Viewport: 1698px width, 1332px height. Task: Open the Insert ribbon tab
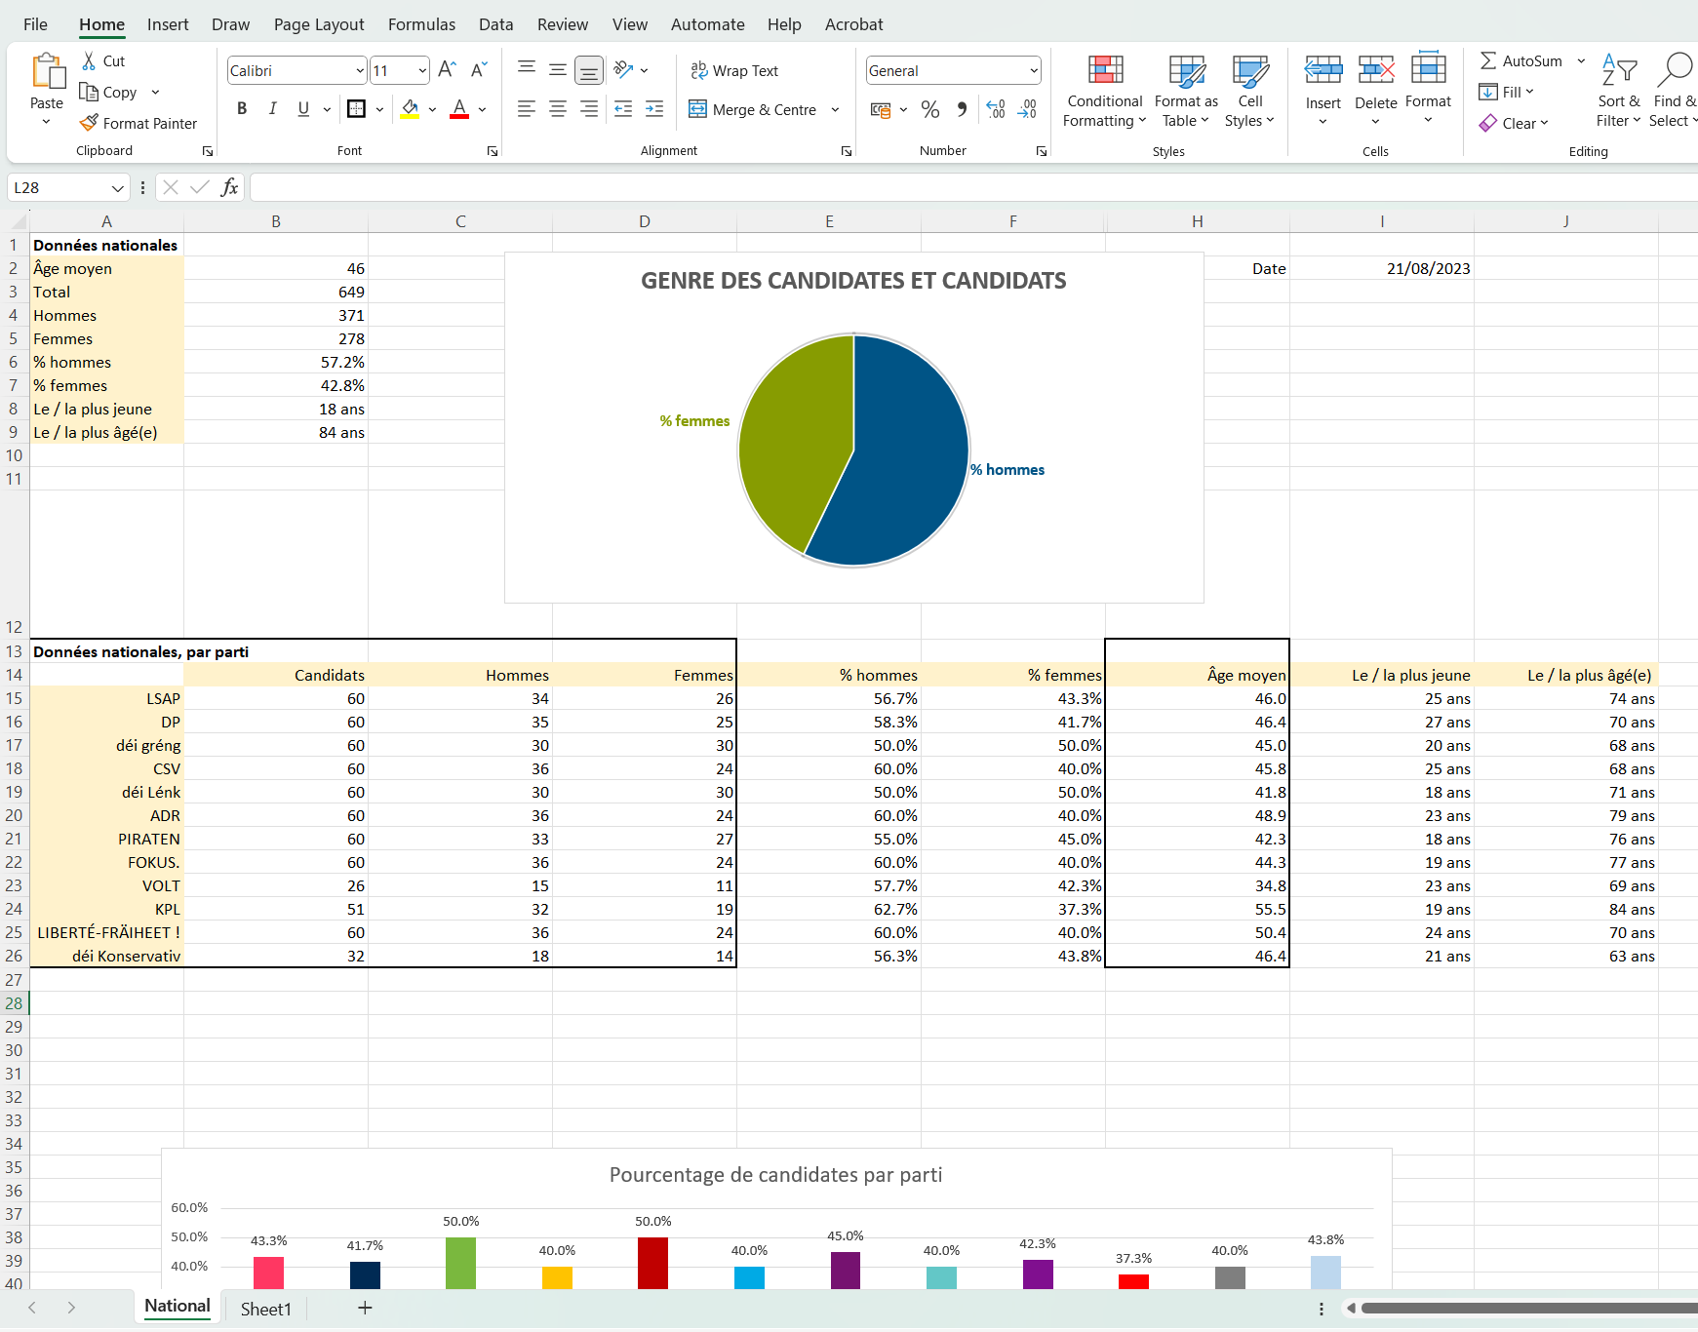coord(168,24)
